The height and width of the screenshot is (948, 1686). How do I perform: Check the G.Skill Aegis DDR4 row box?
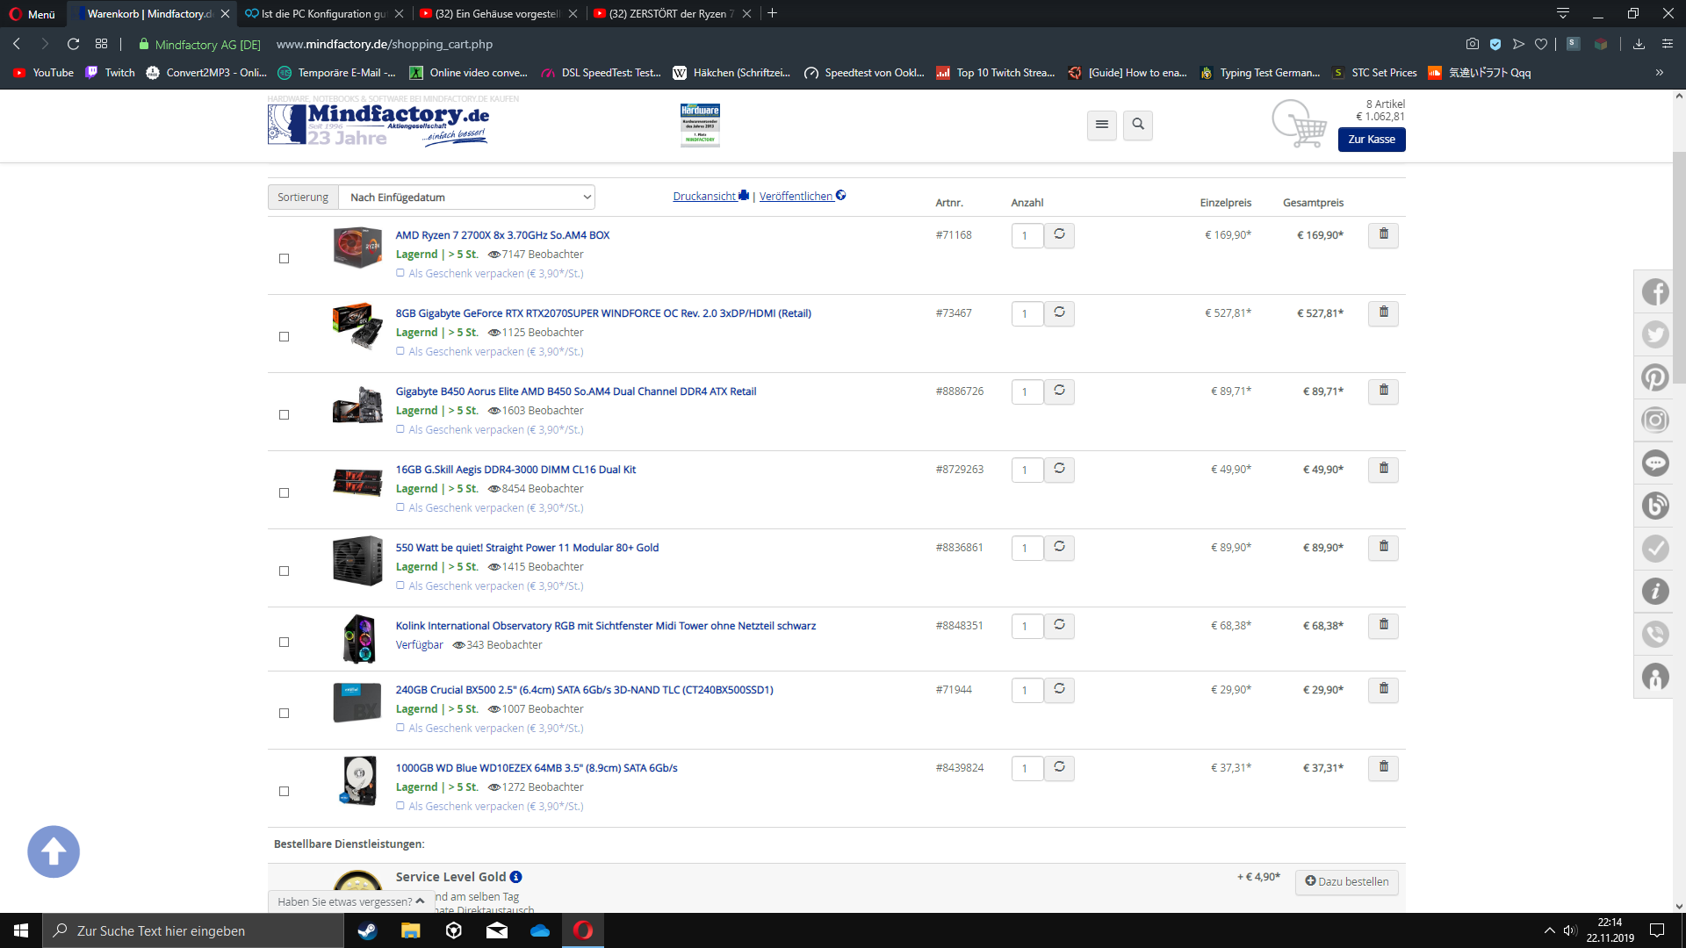pos(284,492)
